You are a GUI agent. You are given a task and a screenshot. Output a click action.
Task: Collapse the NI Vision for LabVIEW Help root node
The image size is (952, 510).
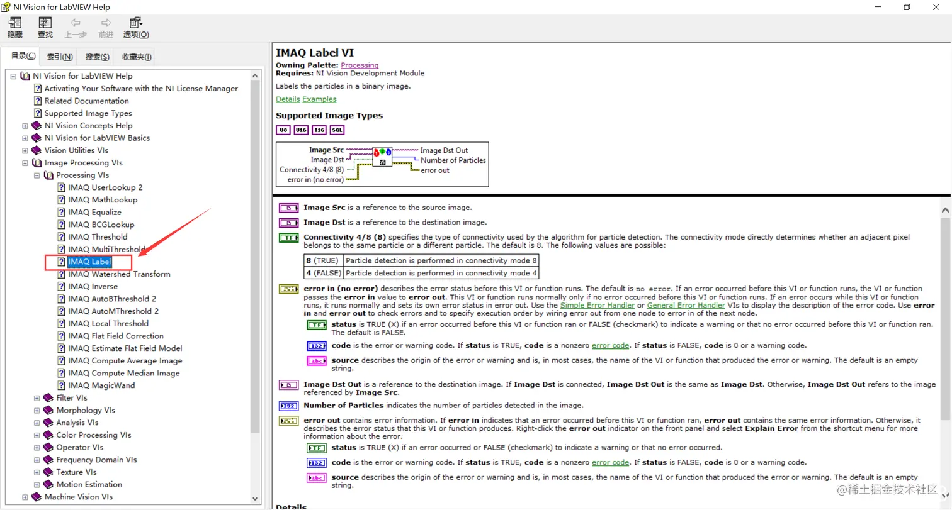(13, 76)
